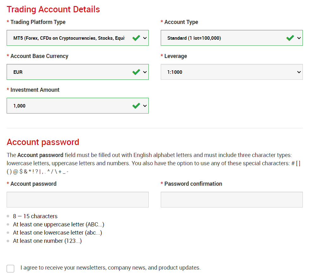The image size is (330, 280).
Task: Click the Leverage field label
Action: (176, 56)
